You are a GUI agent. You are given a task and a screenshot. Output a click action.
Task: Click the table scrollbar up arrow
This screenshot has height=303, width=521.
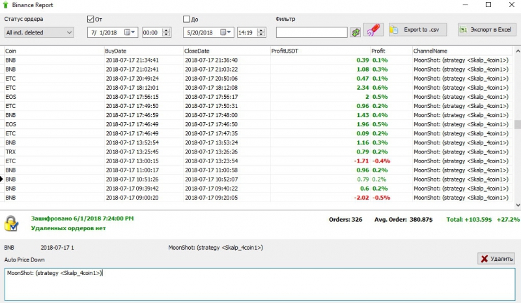[x=518, y=51]
